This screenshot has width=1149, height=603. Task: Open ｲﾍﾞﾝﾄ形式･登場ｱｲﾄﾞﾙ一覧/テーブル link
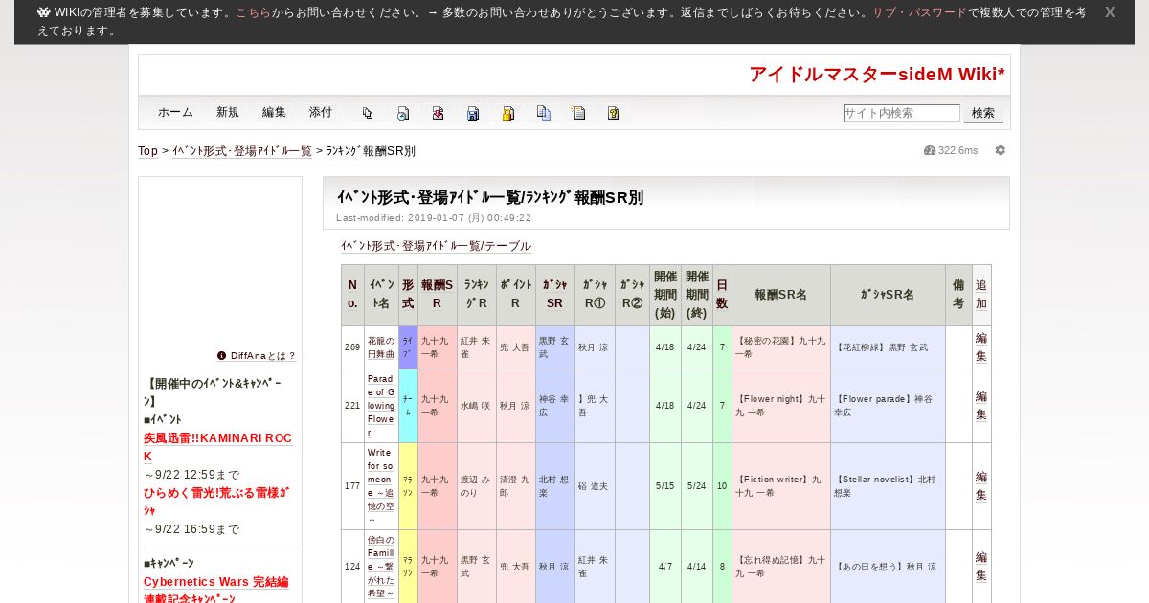(436, 246)
